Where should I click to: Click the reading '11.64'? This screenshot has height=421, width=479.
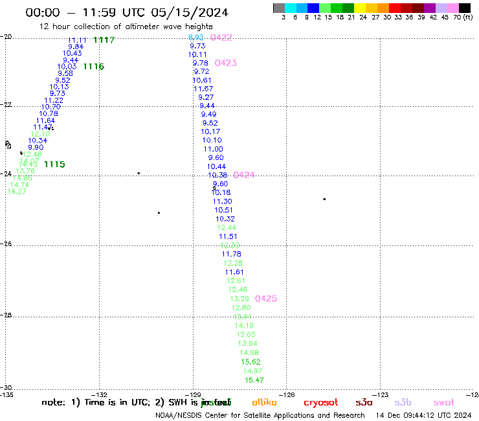click(x=45, y=120)
